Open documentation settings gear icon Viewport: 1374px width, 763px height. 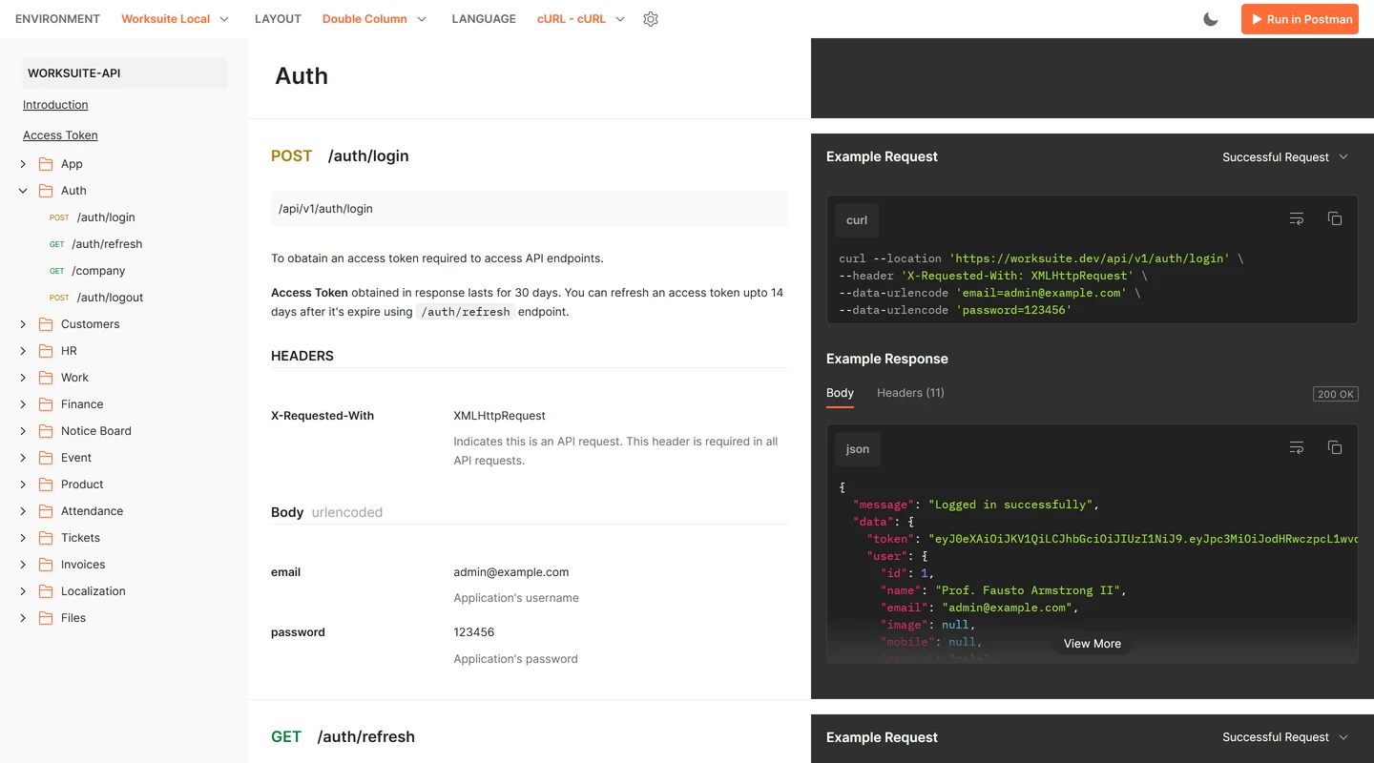click(x=651, y=19)
